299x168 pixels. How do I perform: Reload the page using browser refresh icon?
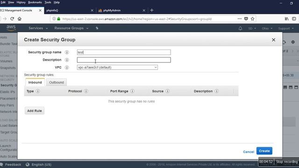coord(12,19)
